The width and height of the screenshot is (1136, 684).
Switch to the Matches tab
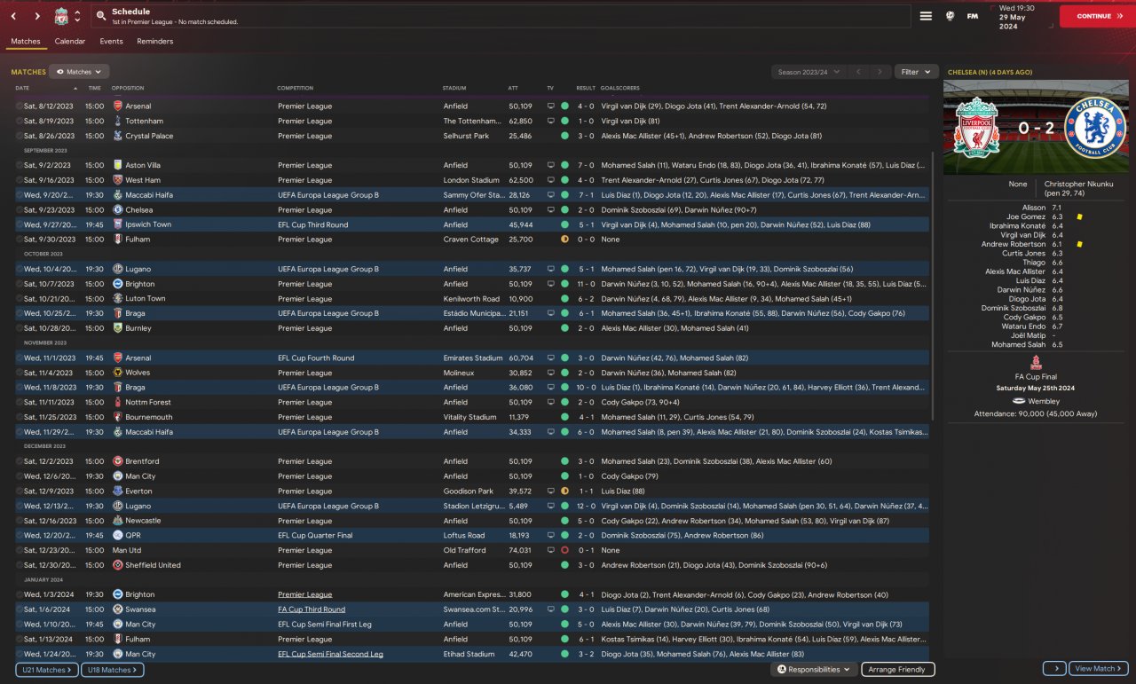[26, 42]
